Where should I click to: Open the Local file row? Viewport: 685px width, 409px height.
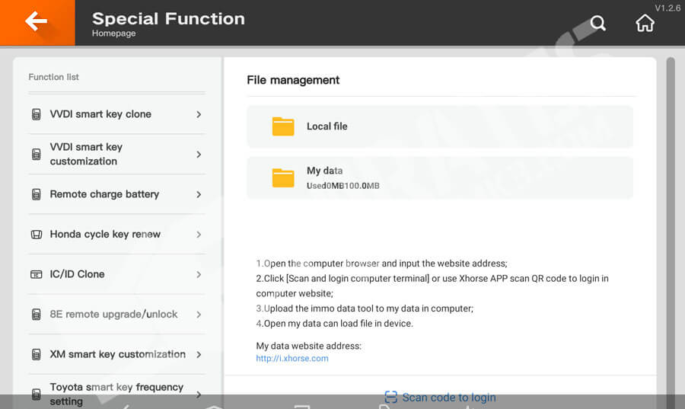(x=439, y=126)
